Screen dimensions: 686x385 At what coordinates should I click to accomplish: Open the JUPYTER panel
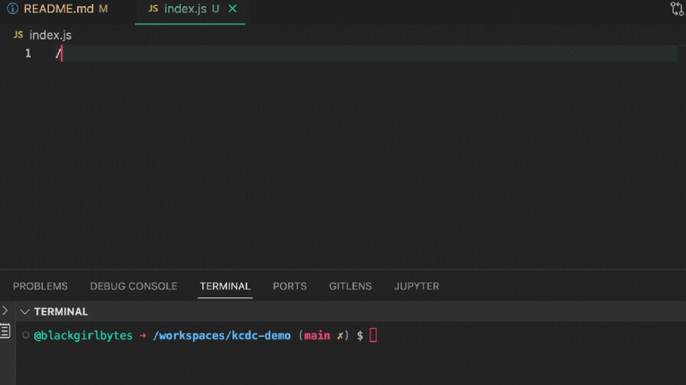tap(417, 286)
